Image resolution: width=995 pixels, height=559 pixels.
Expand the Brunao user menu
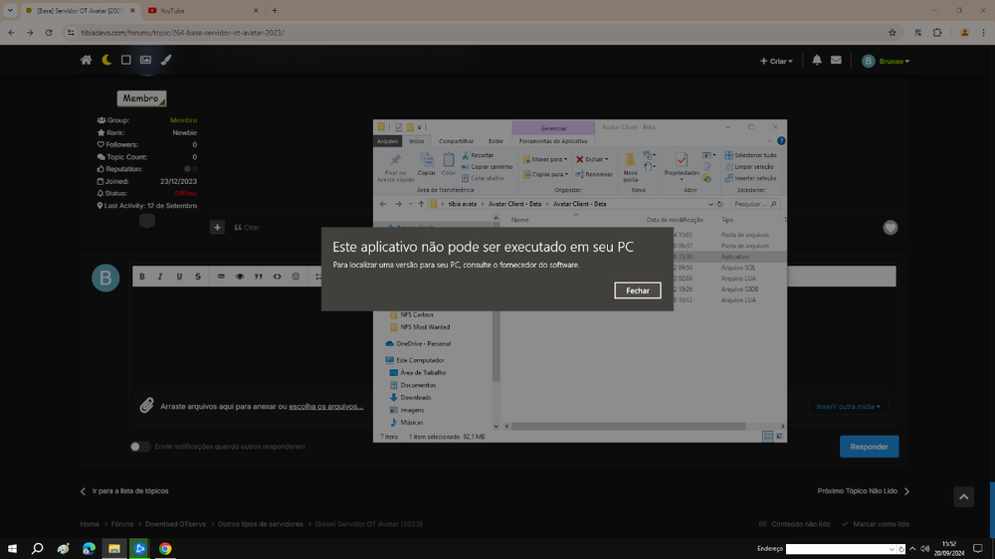point(886,61)
